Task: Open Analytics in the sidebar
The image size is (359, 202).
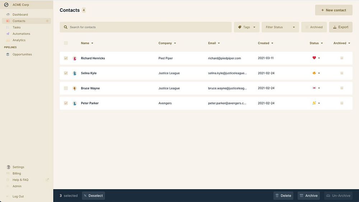Action: (26, 40)
